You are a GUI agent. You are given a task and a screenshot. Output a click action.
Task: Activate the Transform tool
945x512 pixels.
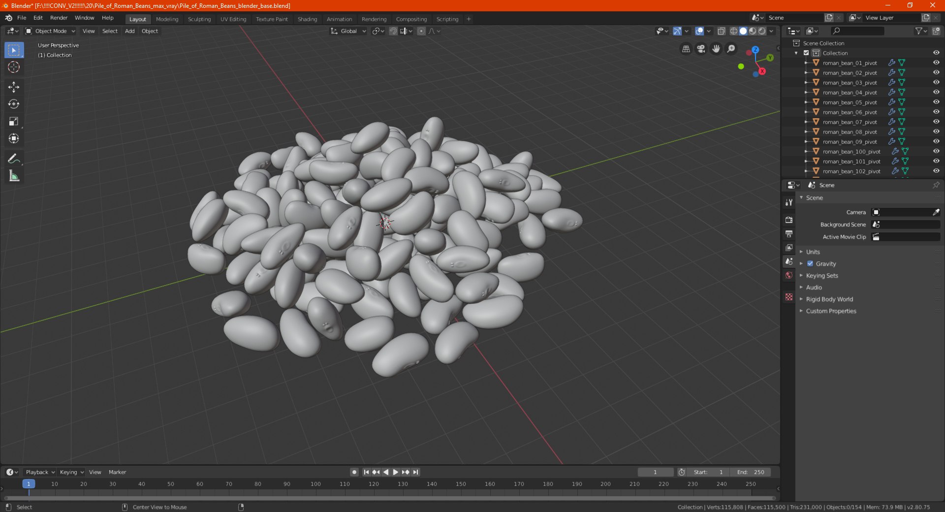click(14, 138)
